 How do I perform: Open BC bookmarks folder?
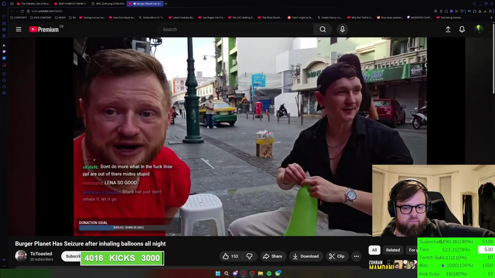coord(72,17)
